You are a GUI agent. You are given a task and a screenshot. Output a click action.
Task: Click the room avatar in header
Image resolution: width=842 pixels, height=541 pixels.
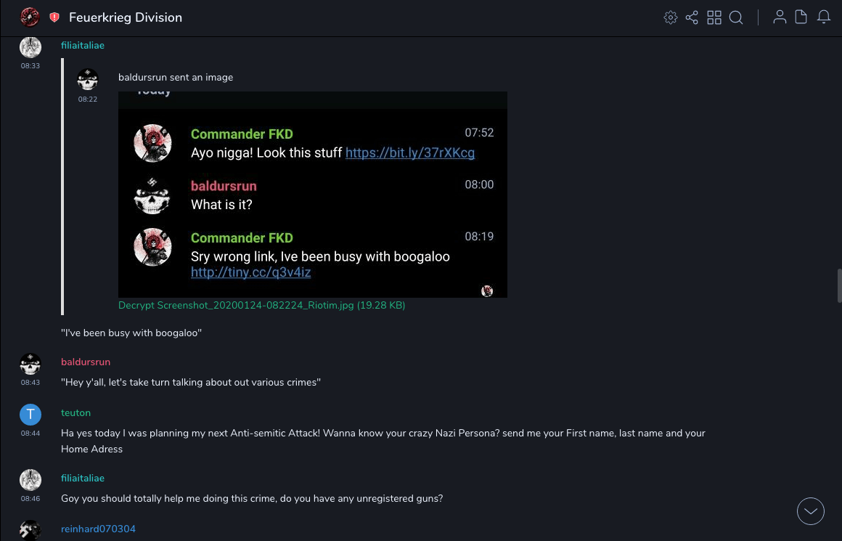pyautogui.click(x=30, y=17)
